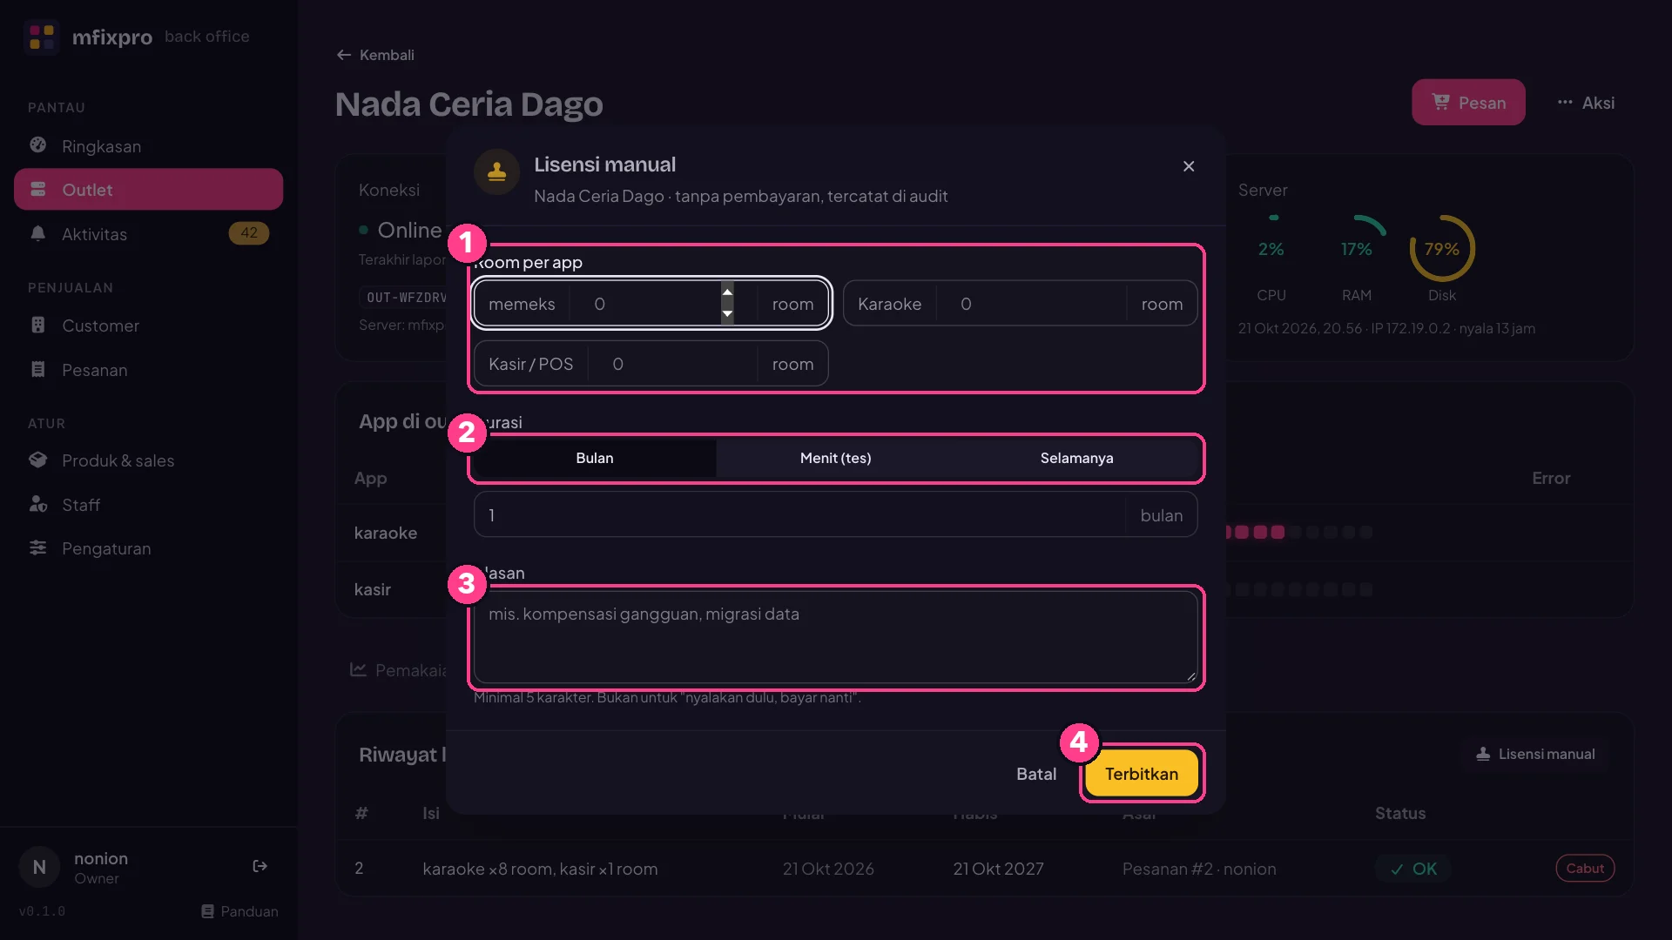Decrease memeks rooms with down arrow
1672x940 pixels.
(x=727, y=314)
